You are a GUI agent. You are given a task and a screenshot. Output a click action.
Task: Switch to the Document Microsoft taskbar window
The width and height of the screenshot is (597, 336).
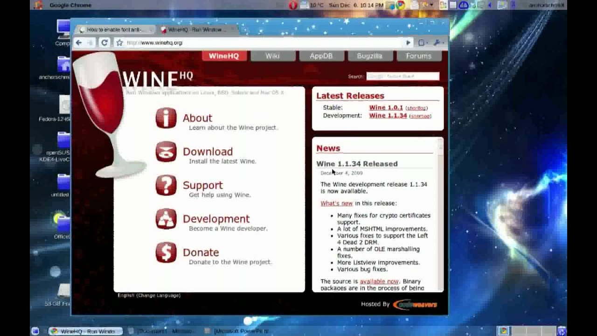[161, 331]
